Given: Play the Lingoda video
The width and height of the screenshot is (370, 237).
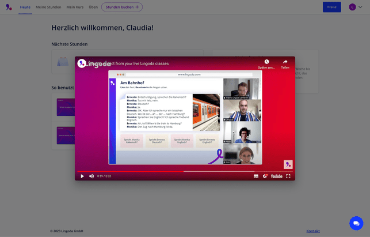Looking at the screenshot, I should point(82,176).
